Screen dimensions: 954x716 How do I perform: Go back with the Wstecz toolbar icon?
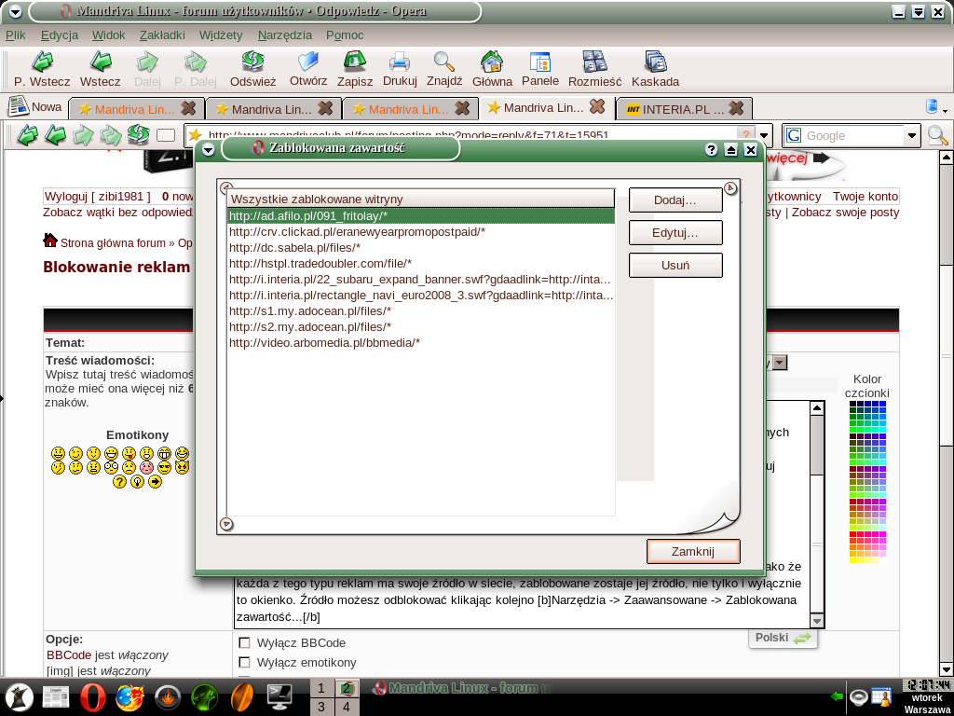[x=101, y=62]
